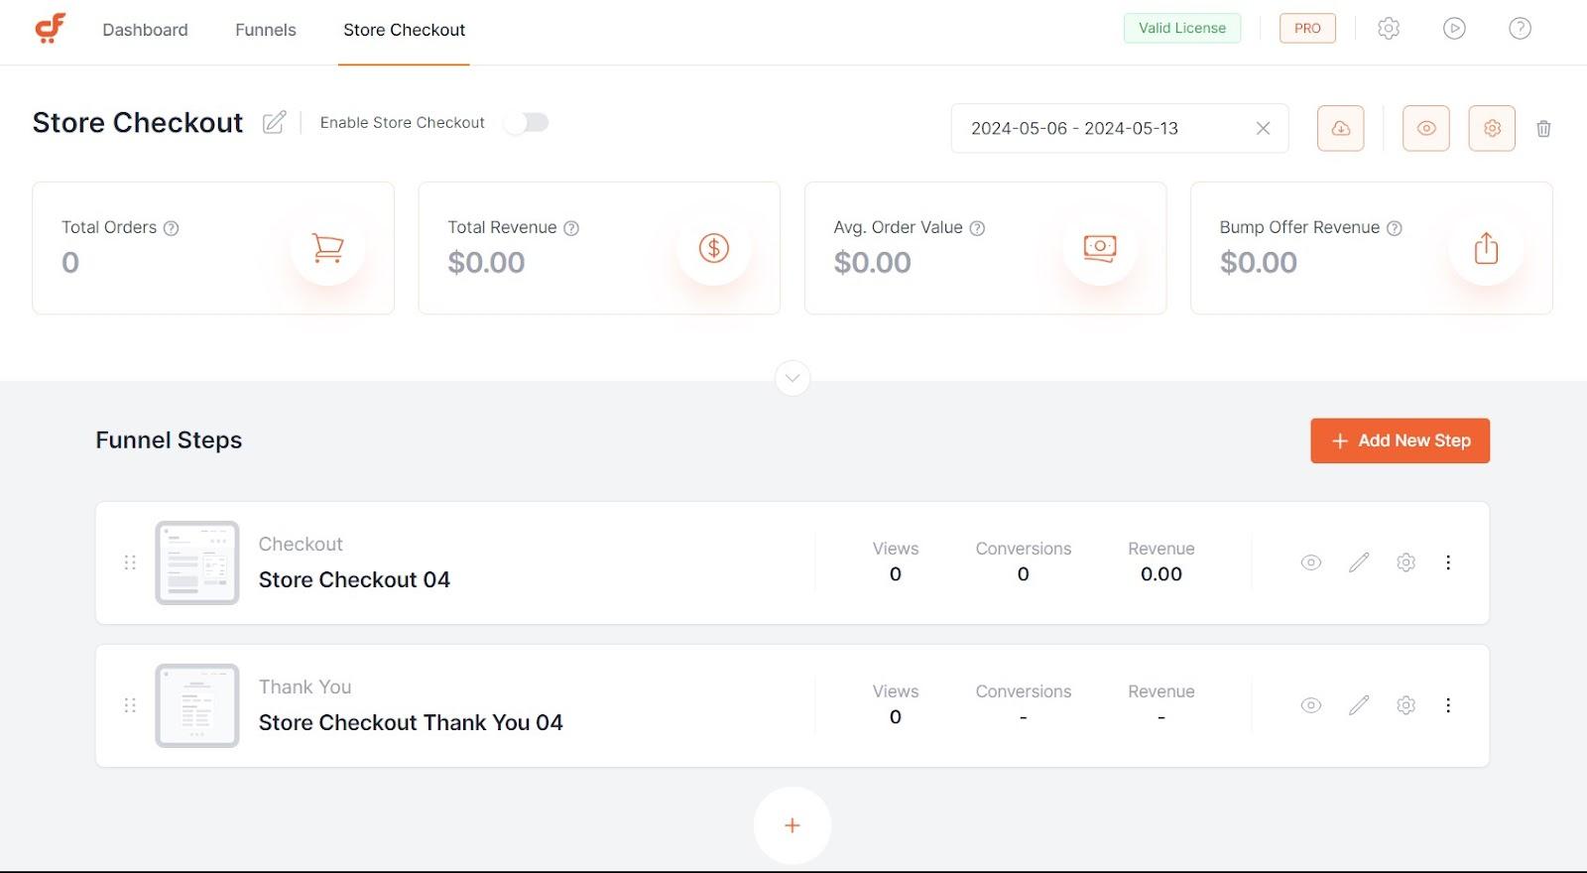Click the CartFlows logo icon
This screenshot has width=1587, height=873.
click(x=51, y=29)
